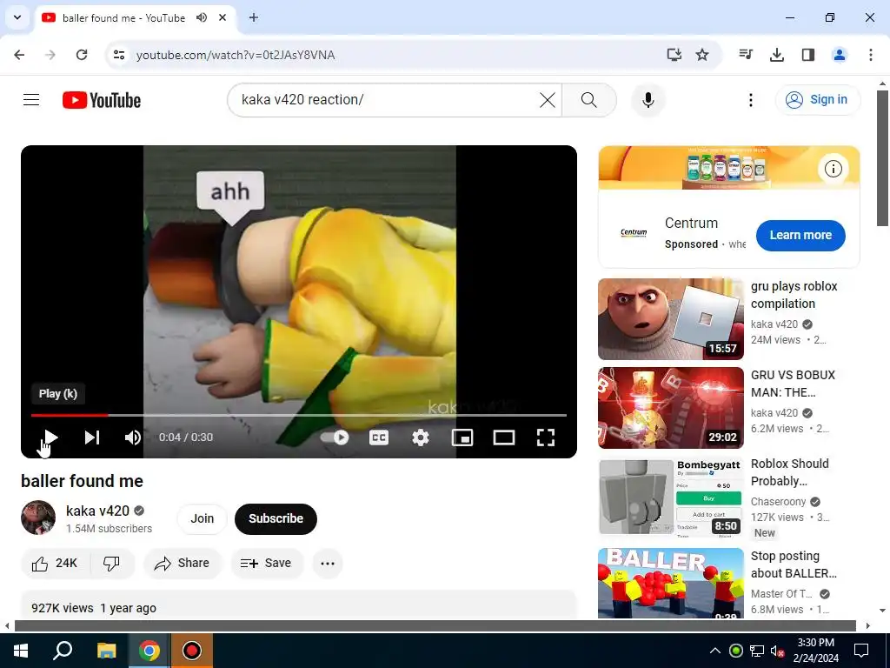Open a new tab
This screenshot has height=668, width=890.
click(x=254, y=17)
